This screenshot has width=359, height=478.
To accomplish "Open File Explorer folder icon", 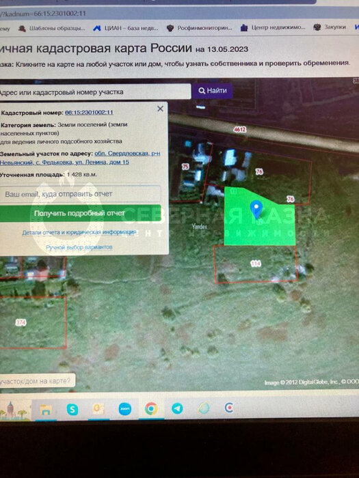I will (x=46, y=410).
